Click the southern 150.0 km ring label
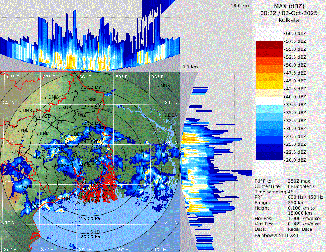Screen dimensions: 326x252 tap(91, 219)
